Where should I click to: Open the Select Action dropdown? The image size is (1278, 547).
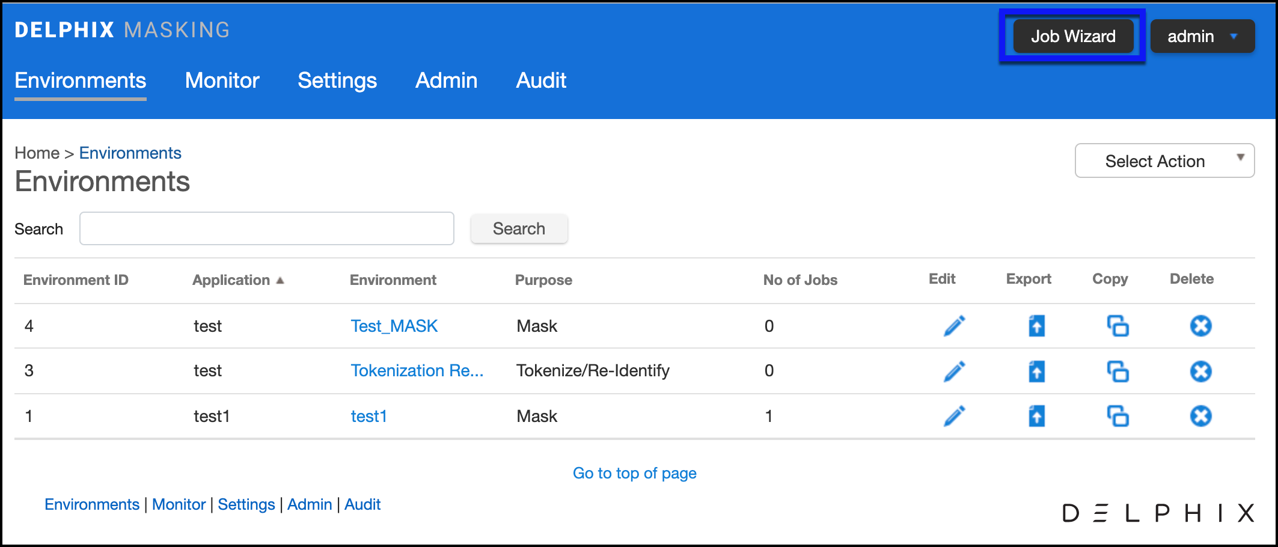1164,160
